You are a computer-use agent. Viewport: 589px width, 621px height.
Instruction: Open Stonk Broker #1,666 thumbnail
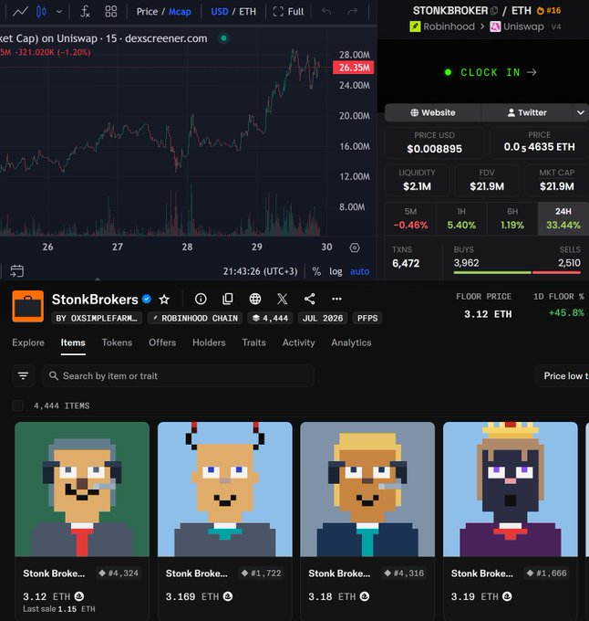[511, 489]
